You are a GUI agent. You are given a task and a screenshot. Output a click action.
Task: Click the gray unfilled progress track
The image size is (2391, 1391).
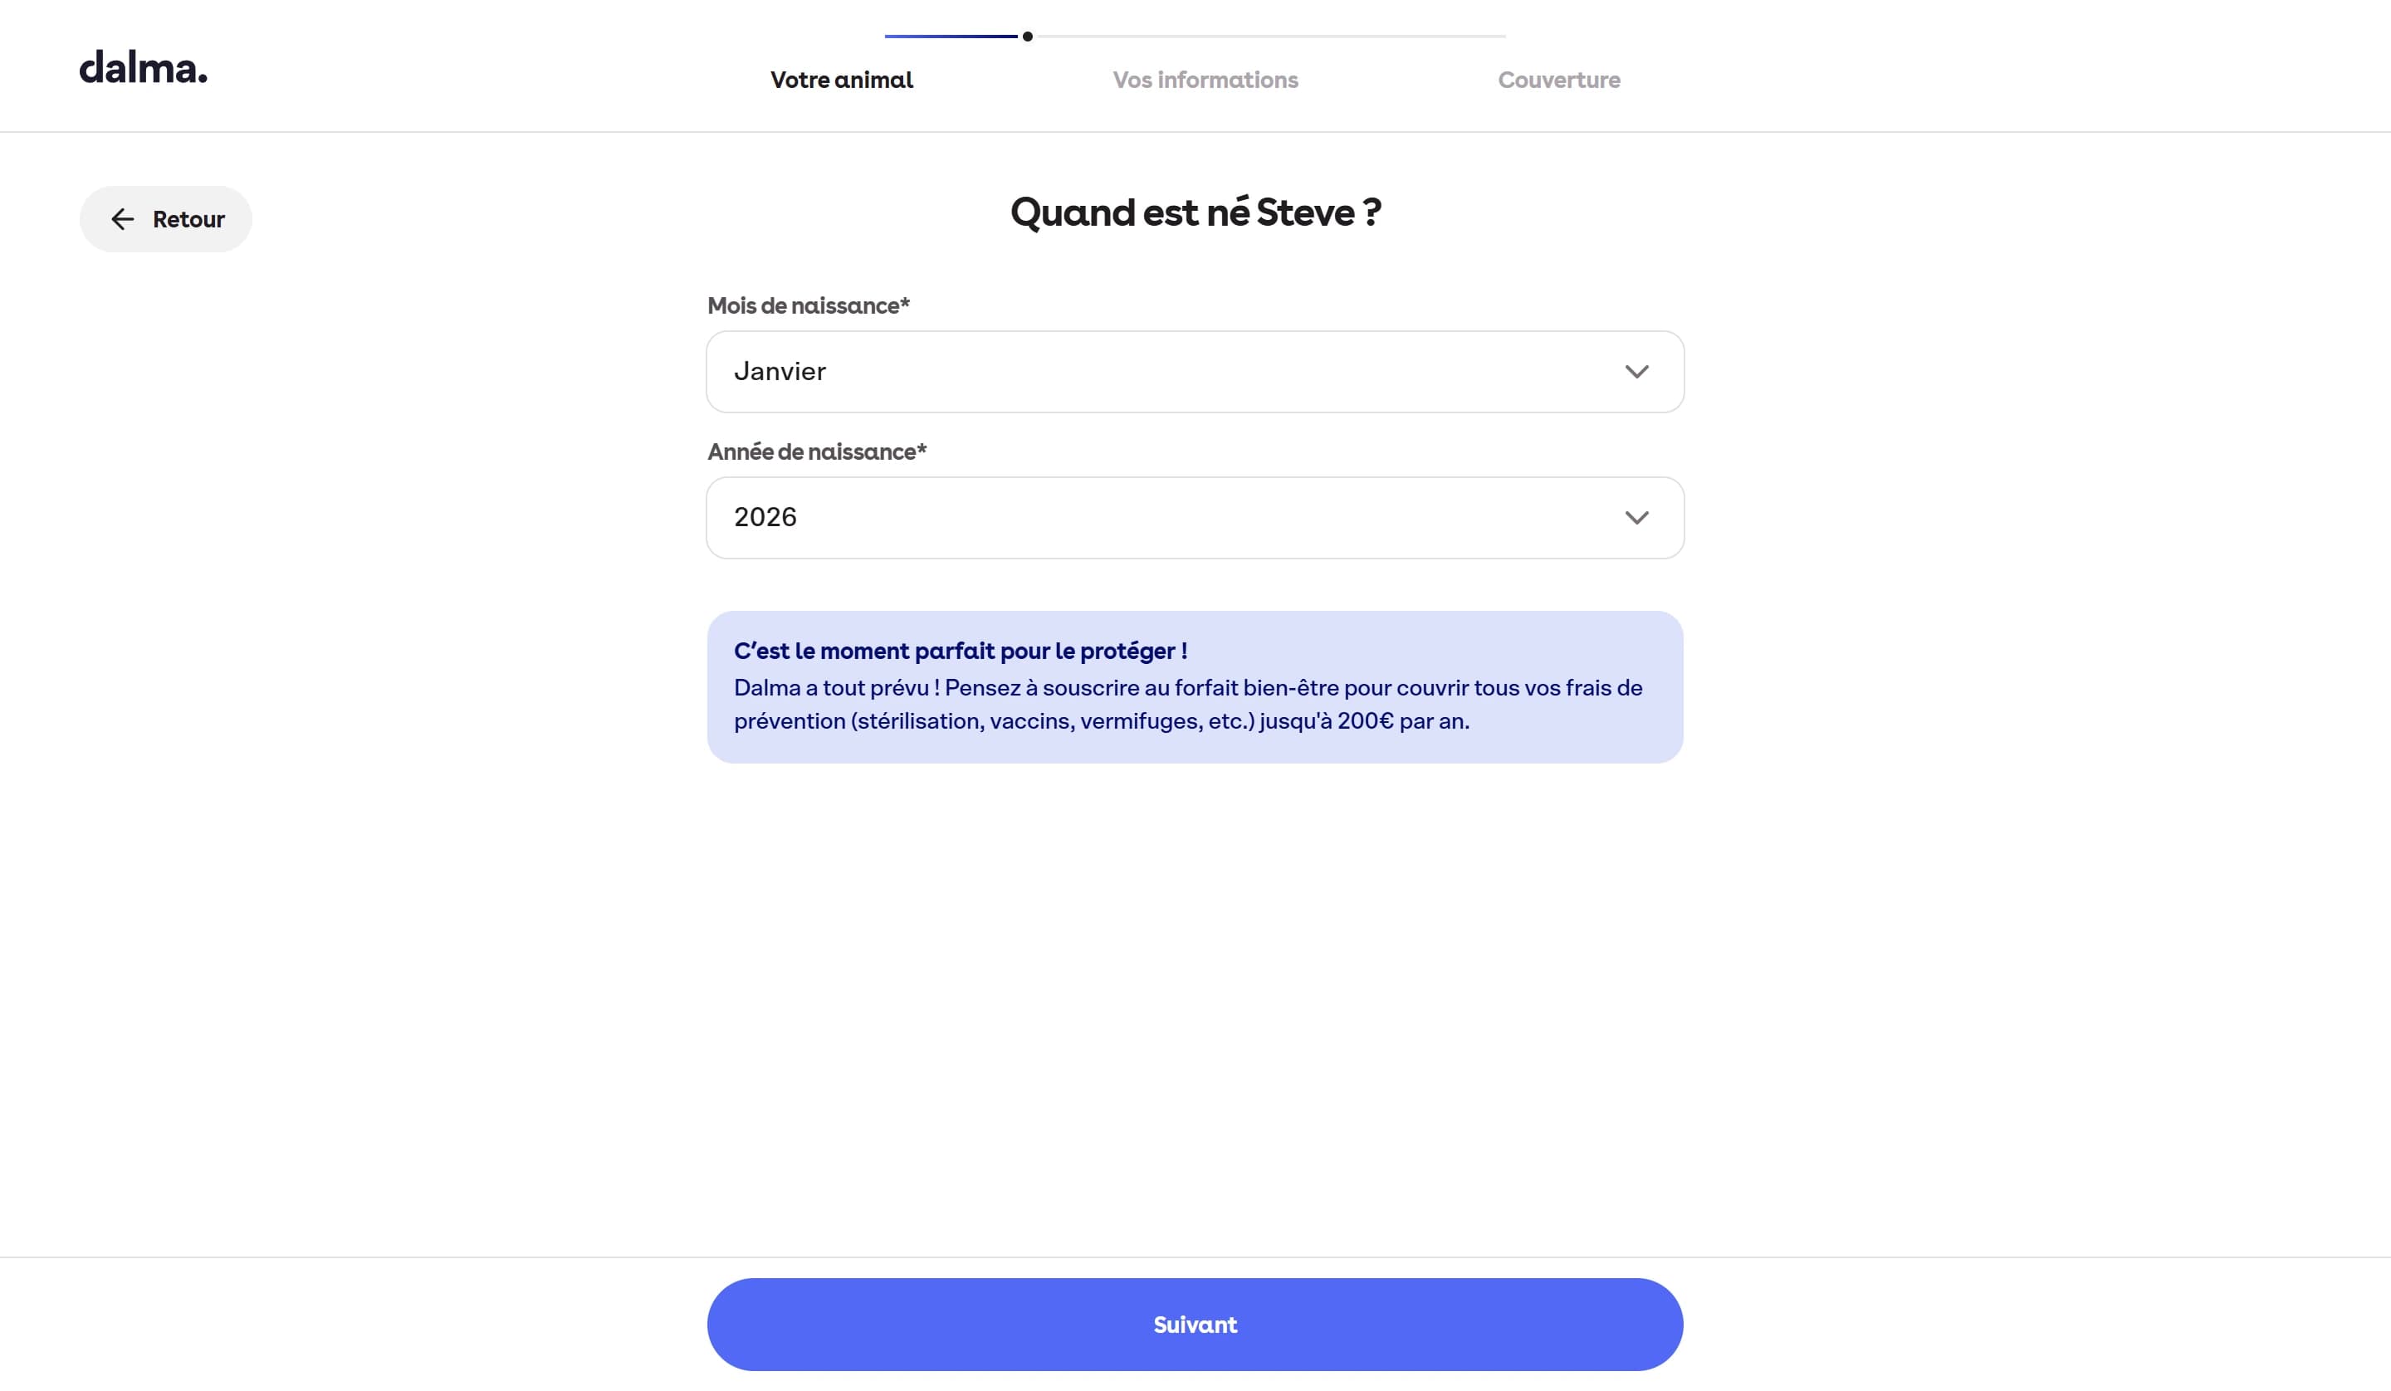[1271, 36]
